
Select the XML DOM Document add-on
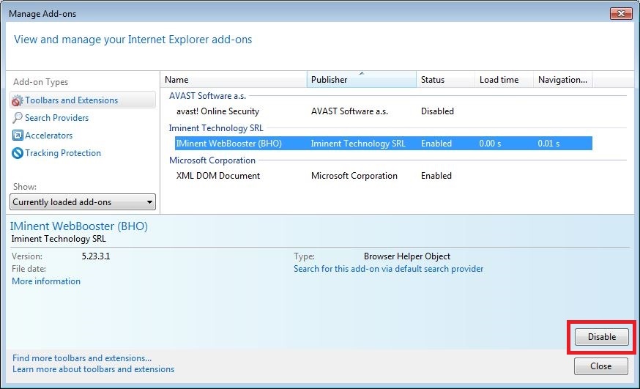coord(218,176)
